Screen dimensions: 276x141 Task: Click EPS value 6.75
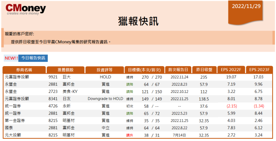258,91
